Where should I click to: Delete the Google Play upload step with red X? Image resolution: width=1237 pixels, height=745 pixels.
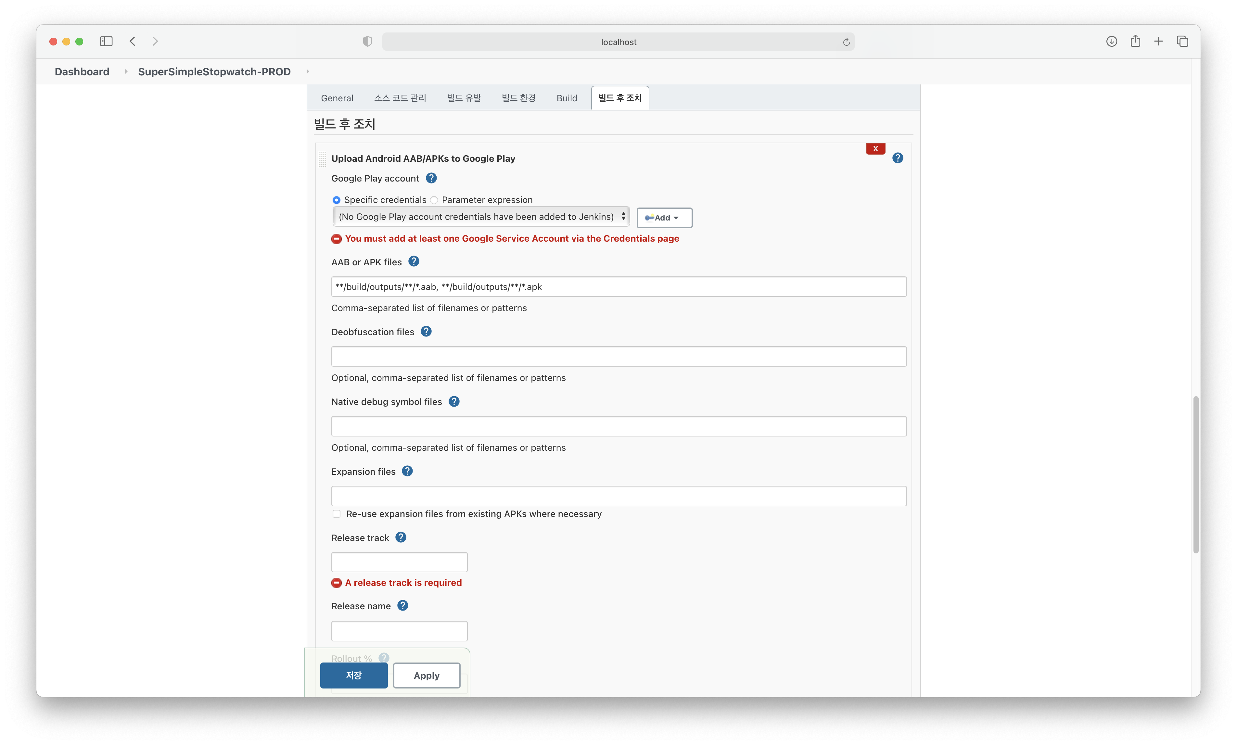pyautogui.click(x=875, y=149)
